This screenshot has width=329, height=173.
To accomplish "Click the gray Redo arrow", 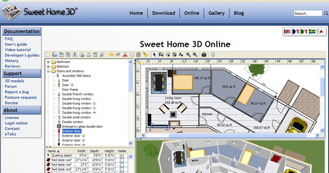I will pyautogui.click(x=118, y=55).
